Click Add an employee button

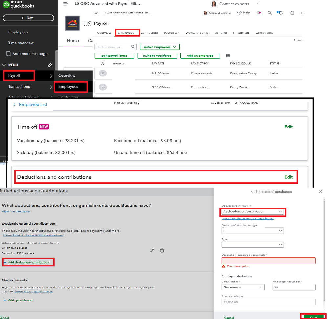click(200, 55)
